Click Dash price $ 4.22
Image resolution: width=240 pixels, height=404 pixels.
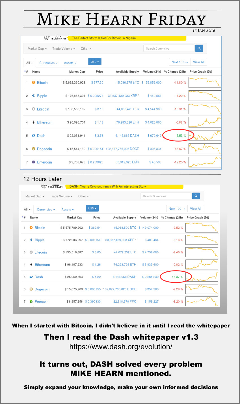[96, 277]
